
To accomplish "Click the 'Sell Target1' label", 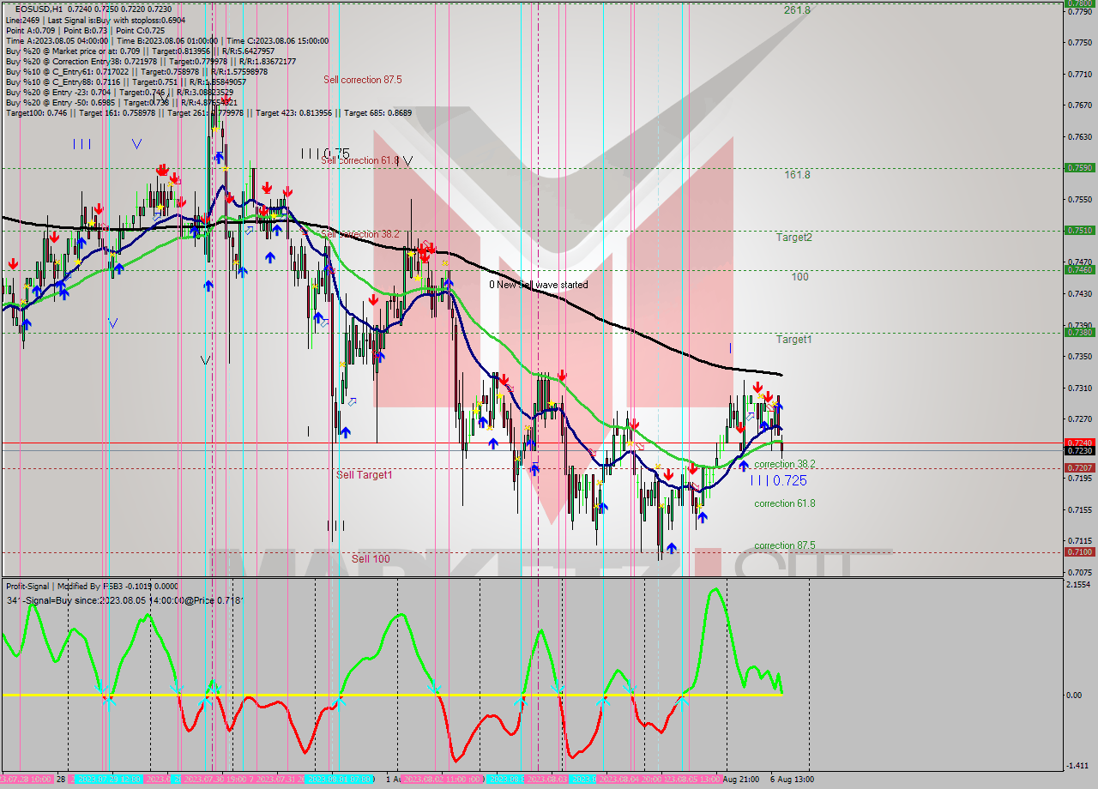I will coord(364,474).
